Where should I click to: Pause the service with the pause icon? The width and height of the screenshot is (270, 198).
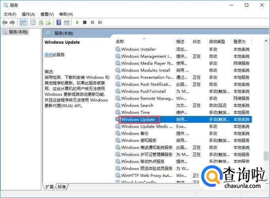92,23
